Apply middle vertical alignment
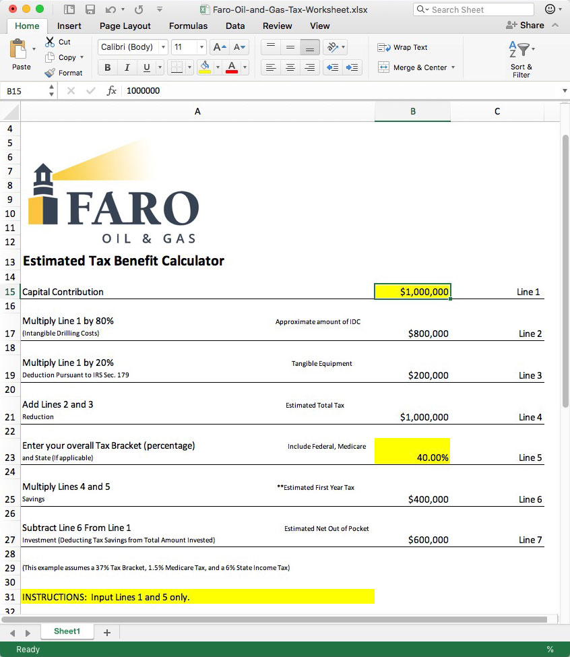The width and height of the screenshot is (570, 657). point(290,47)
